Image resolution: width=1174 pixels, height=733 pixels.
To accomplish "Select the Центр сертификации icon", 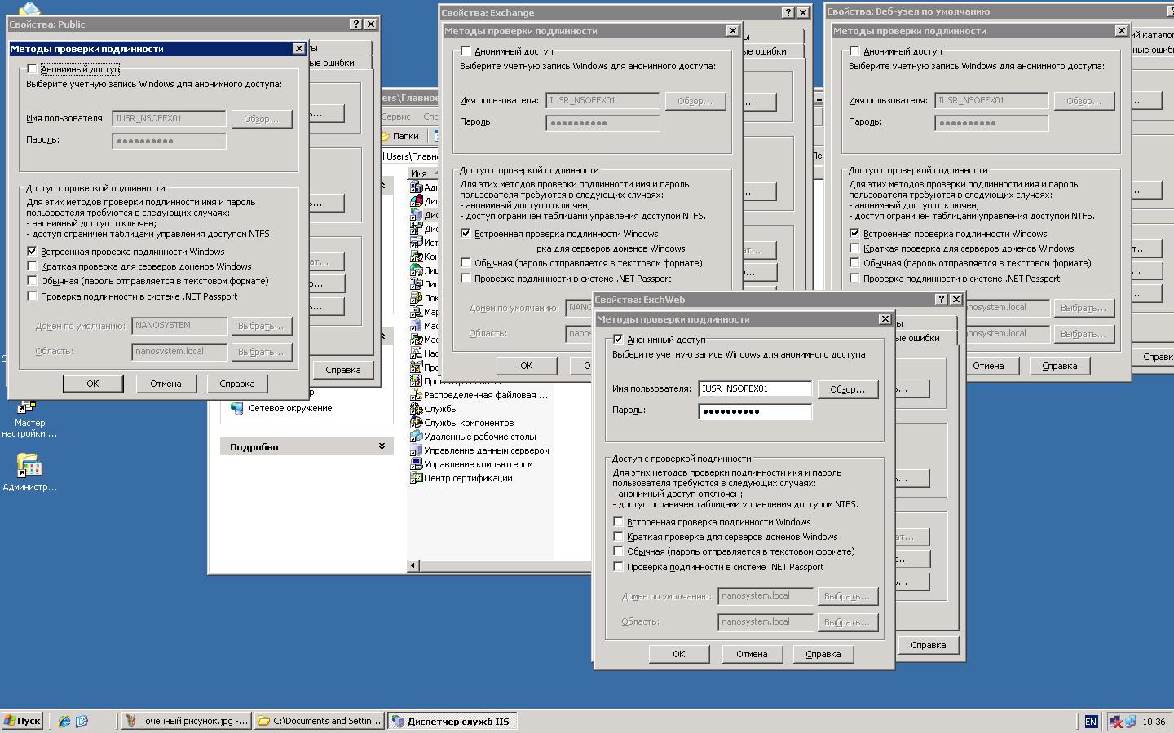I will [x=417, y=478].
